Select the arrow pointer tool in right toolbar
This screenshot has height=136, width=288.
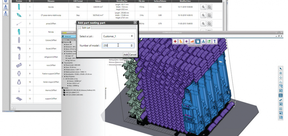click(x=281, y=68)
